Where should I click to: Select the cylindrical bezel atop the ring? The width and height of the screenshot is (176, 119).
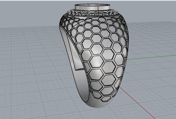tap(92, 7)
